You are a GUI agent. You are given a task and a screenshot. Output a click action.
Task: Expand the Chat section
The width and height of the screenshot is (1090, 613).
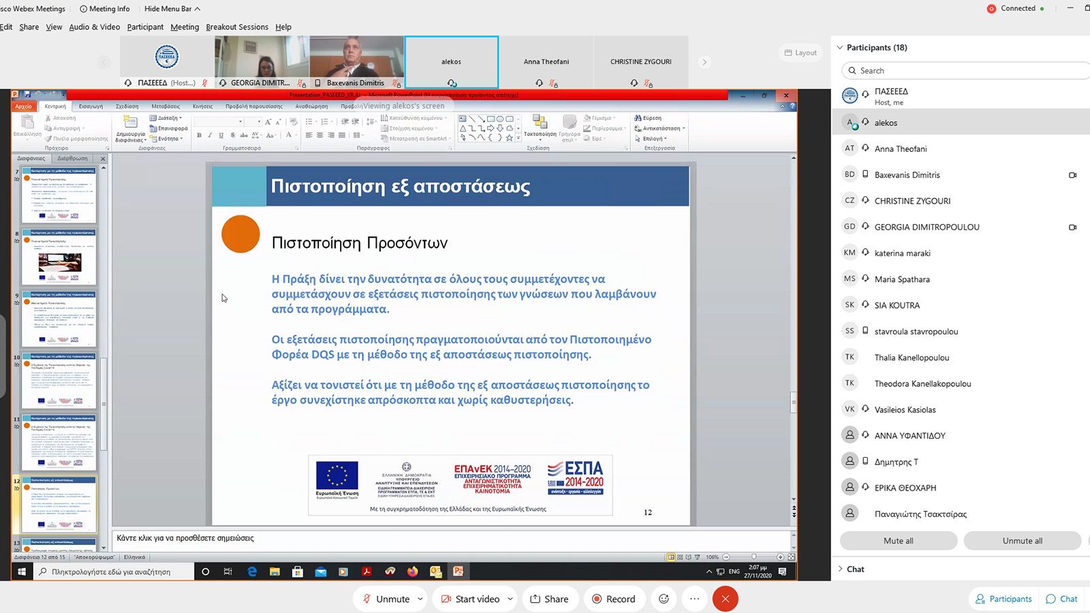pyautogui.click(x=855, y=569)
